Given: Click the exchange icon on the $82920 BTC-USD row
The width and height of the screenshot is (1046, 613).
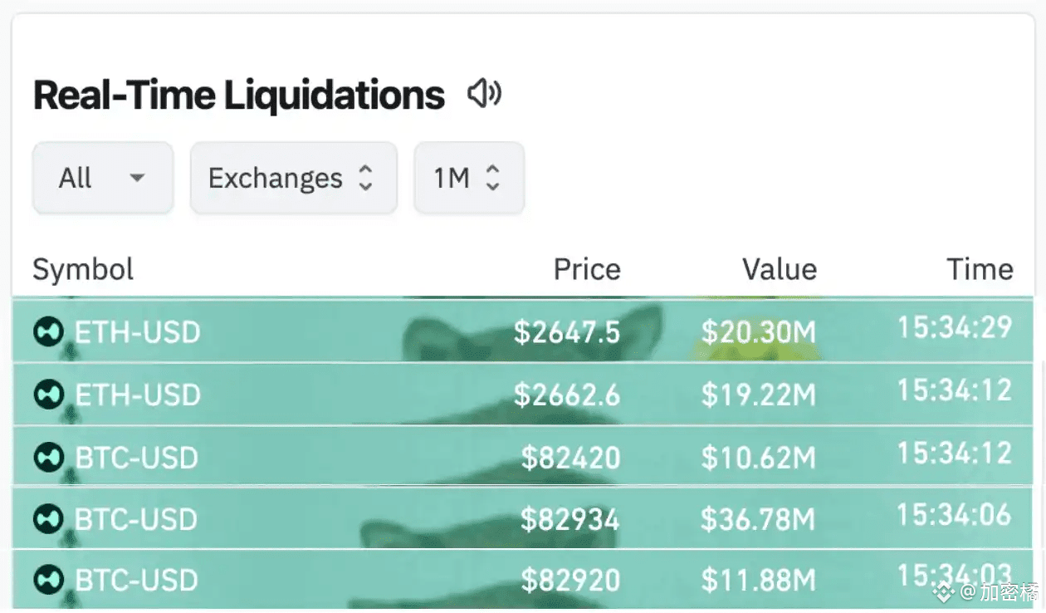Looking at the screenshot, I should pyautogui.click(x=48, y=579).
